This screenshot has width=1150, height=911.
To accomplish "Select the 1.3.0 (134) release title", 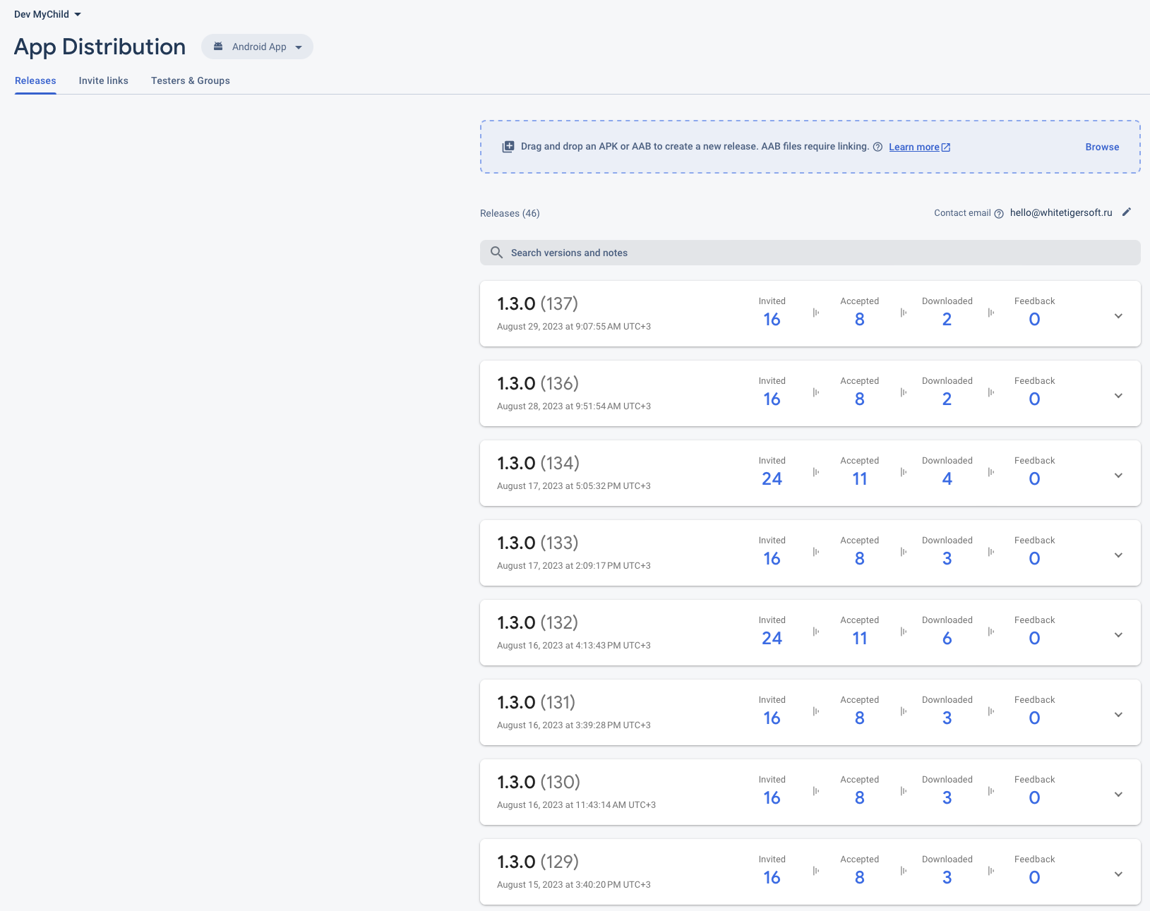I will pos(538,463).
